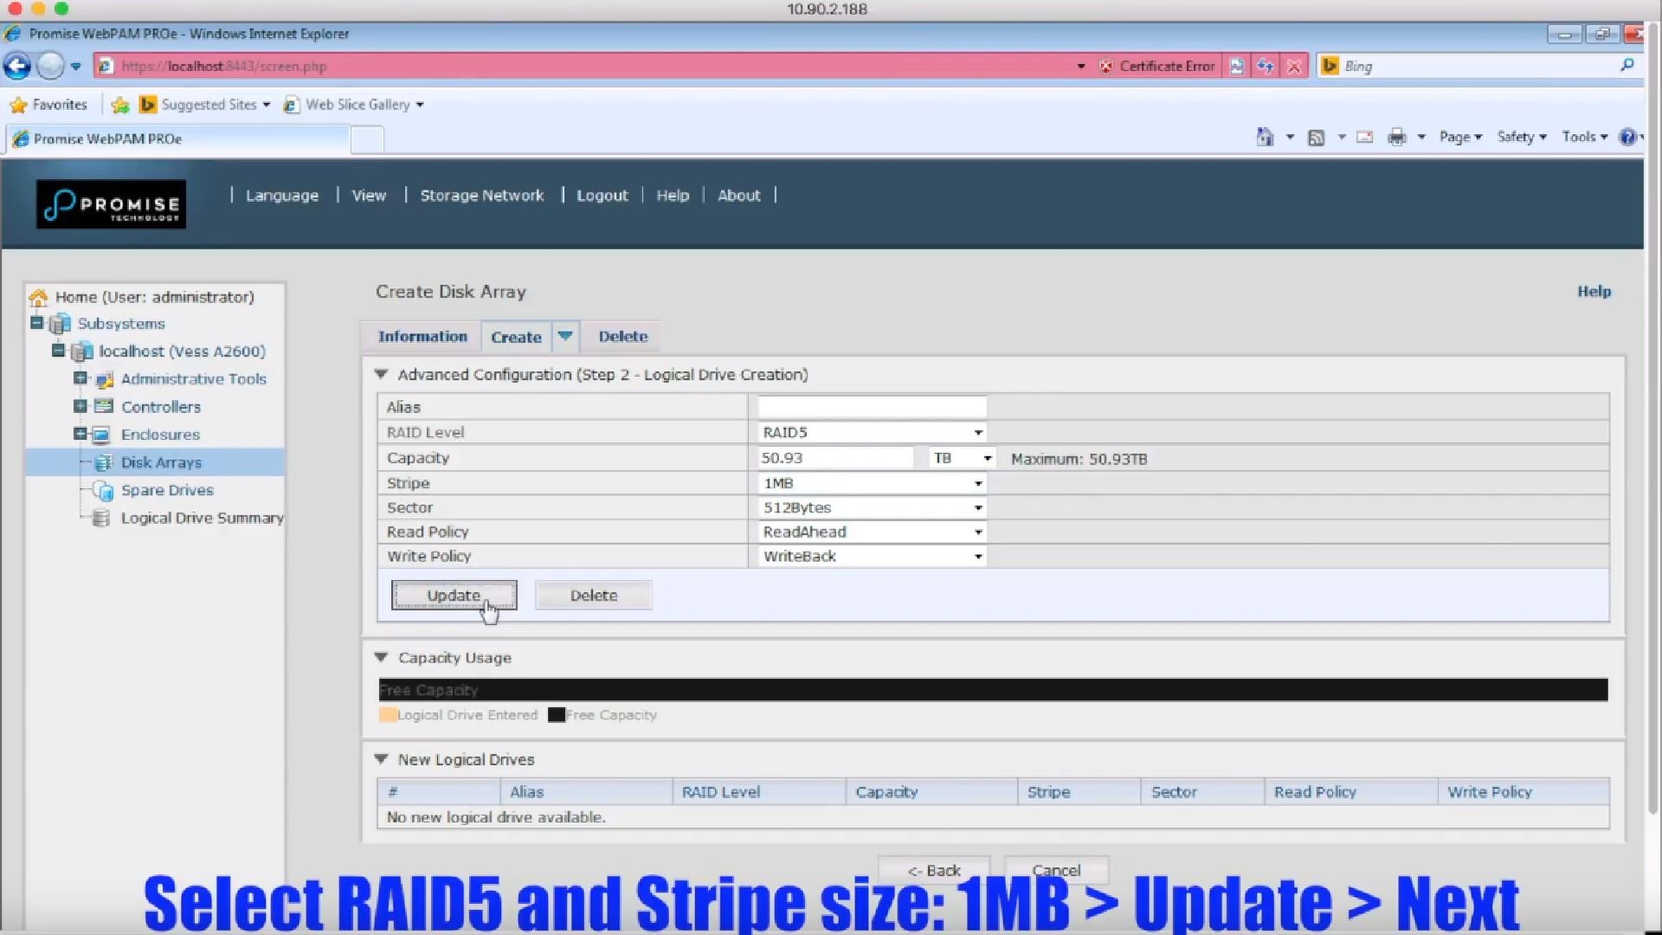Open the View menu
The width and height of the screenshot is (1662, 935).
(x=369, y=196)
